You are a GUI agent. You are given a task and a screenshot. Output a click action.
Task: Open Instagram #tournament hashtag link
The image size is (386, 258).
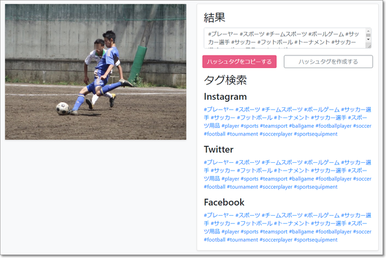(x=242, y=134)
